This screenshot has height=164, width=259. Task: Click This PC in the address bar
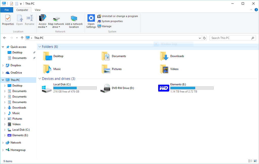[39, 38]
